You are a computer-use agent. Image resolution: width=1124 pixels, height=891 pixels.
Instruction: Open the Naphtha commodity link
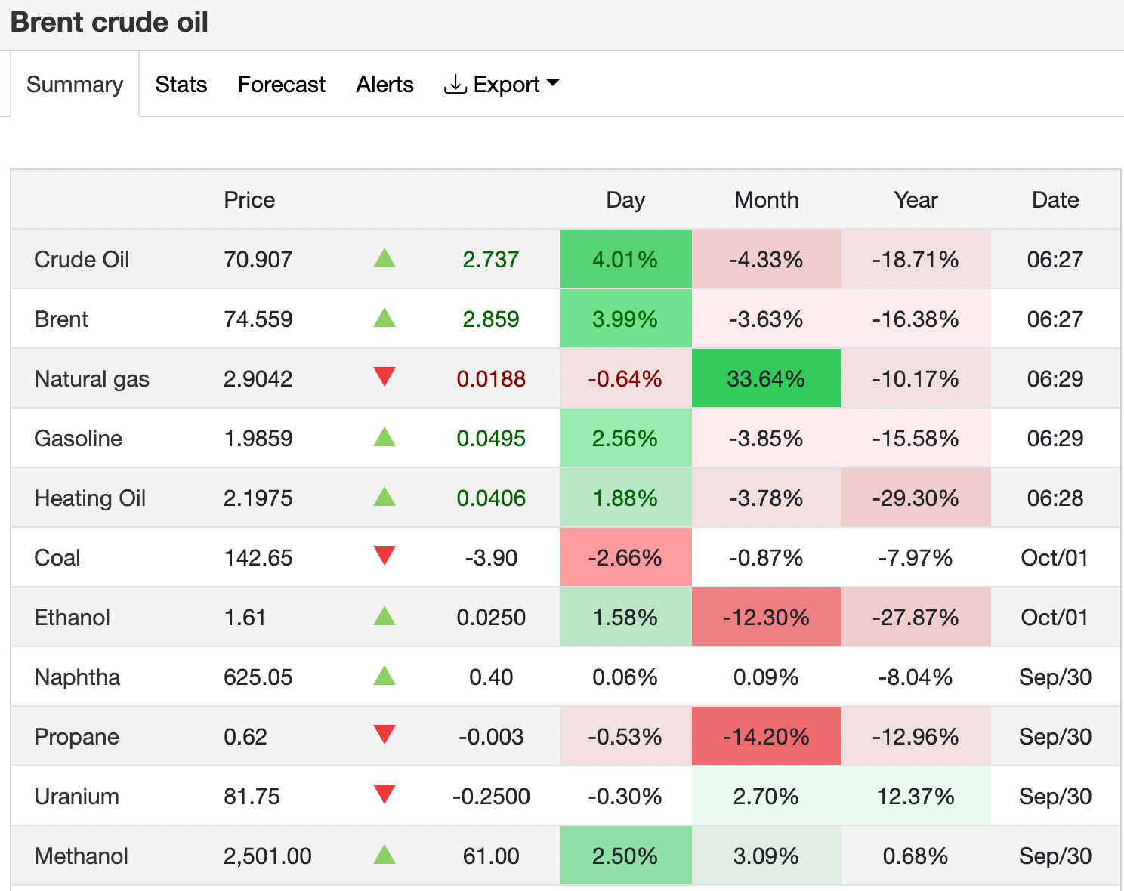(77, 677)
